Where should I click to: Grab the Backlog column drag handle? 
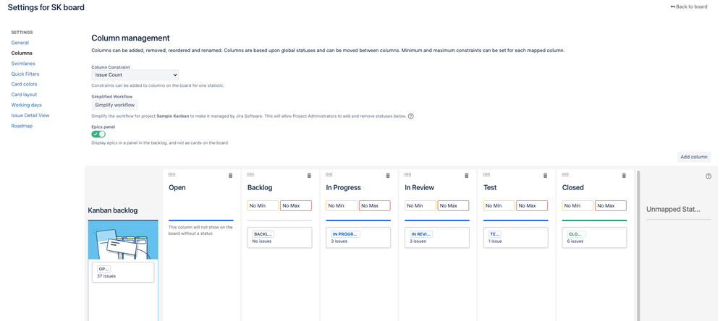(251, 174)
